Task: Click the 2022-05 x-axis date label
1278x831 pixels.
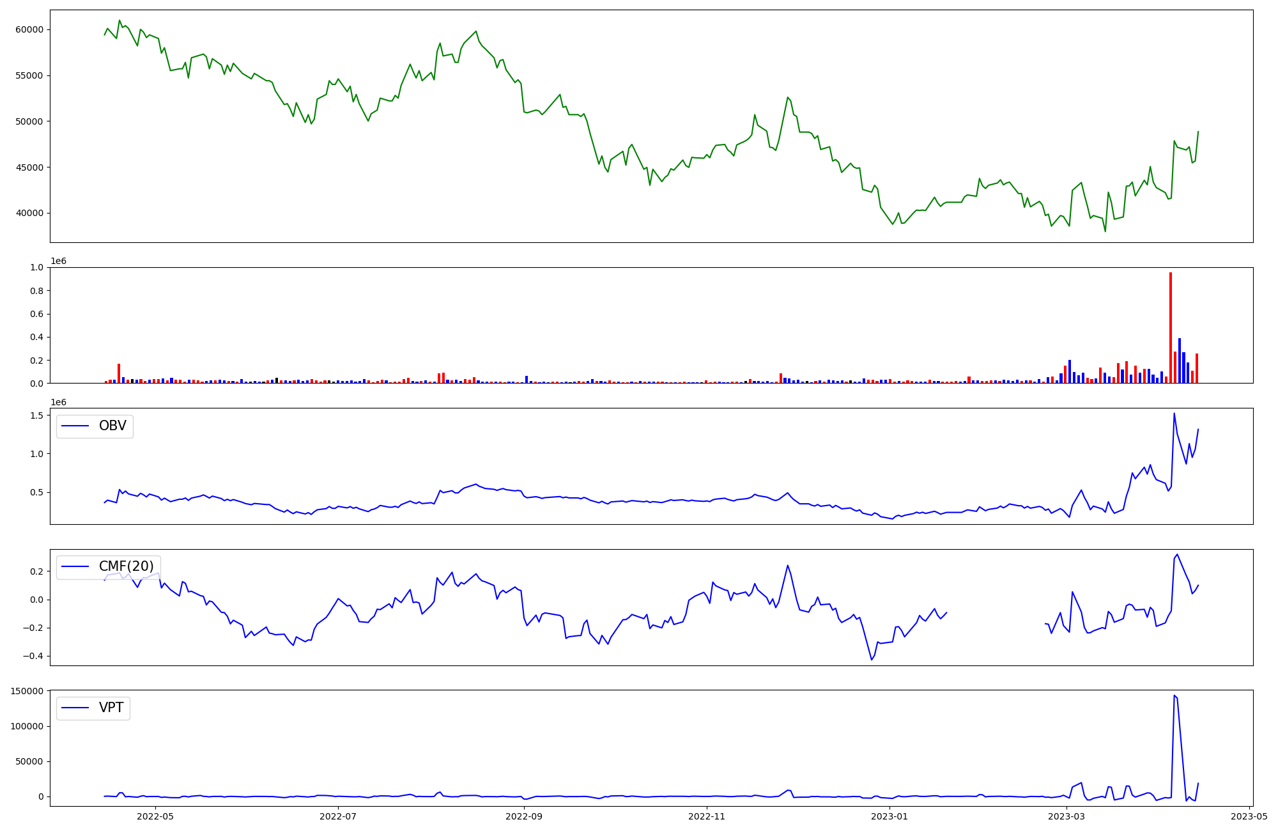Action: (x=155, y=816)
